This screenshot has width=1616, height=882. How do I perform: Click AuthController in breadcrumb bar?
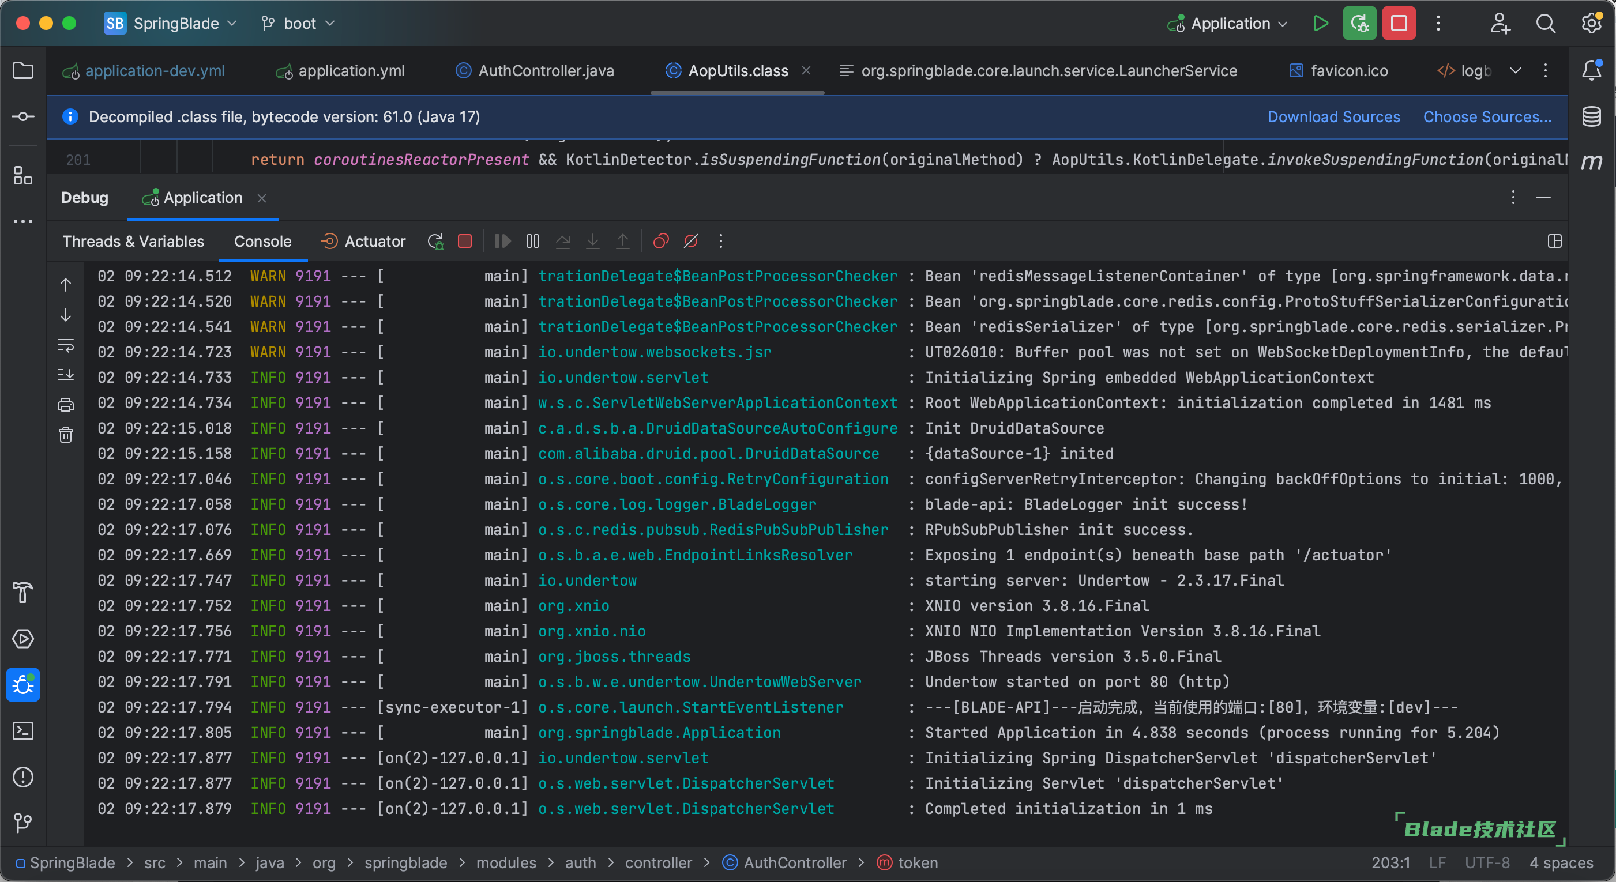click(785, 863)
